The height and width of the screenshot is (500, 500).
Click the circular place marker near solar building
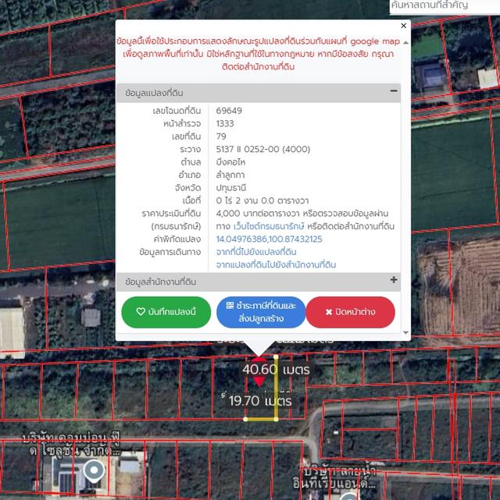pos(95,470)
